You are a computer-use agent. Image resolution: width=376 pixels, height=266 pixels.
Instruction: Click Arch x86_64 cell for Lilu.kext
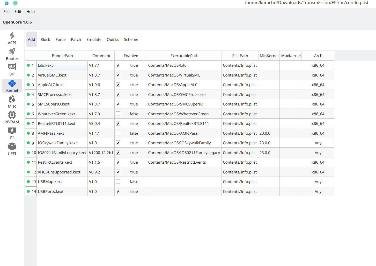pyautogui.click(x=318, y=65)
